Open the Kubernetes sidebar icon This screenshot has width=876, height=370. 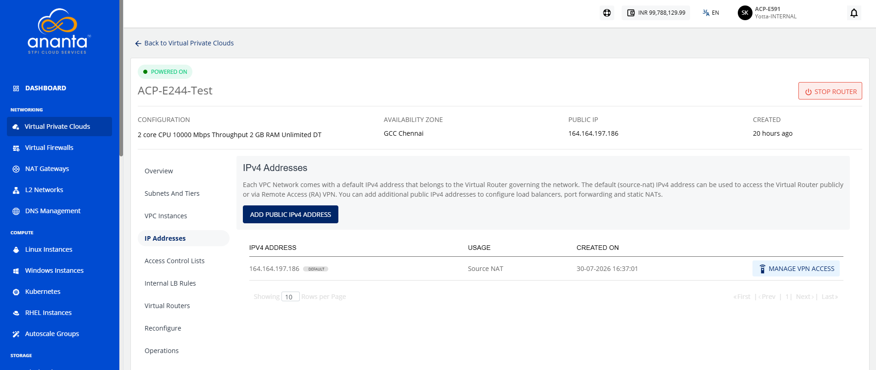(16, 292)
